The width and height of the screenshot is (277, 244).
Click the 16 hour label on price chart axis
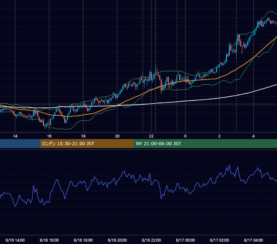[49, 136]
